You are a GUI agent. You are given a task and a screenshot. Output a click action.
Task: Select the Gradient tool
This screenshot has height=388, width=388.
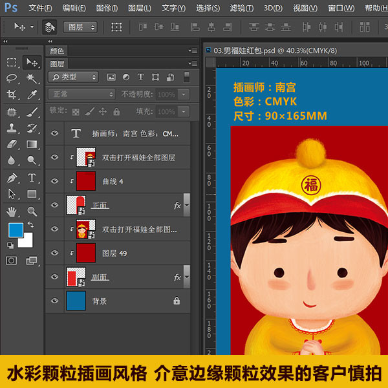coord(32,144)
